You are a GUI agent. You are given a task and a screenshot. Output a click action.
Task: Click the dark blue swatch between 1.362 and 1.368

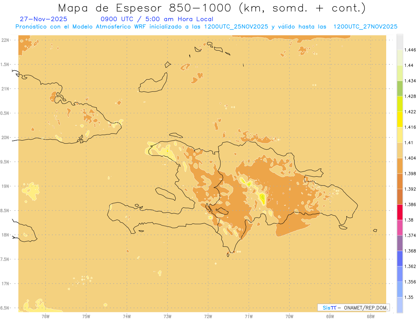coord(400,258)
